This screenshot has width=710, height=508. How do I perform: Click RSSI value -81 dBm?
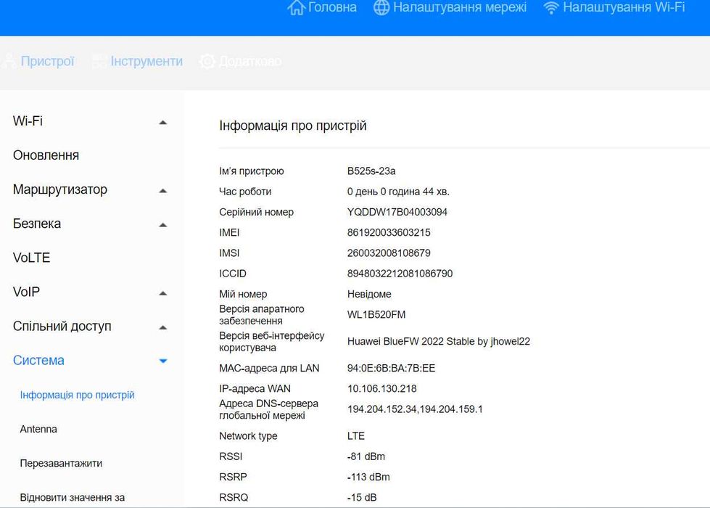[366, 456]
